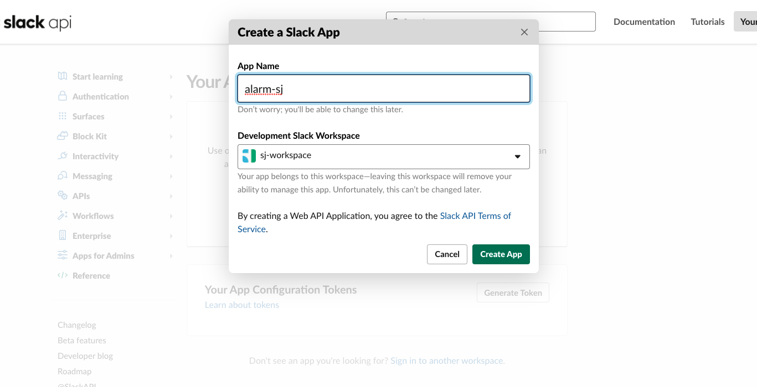Open the Workflows sidebar item

[x=93, y=216]
